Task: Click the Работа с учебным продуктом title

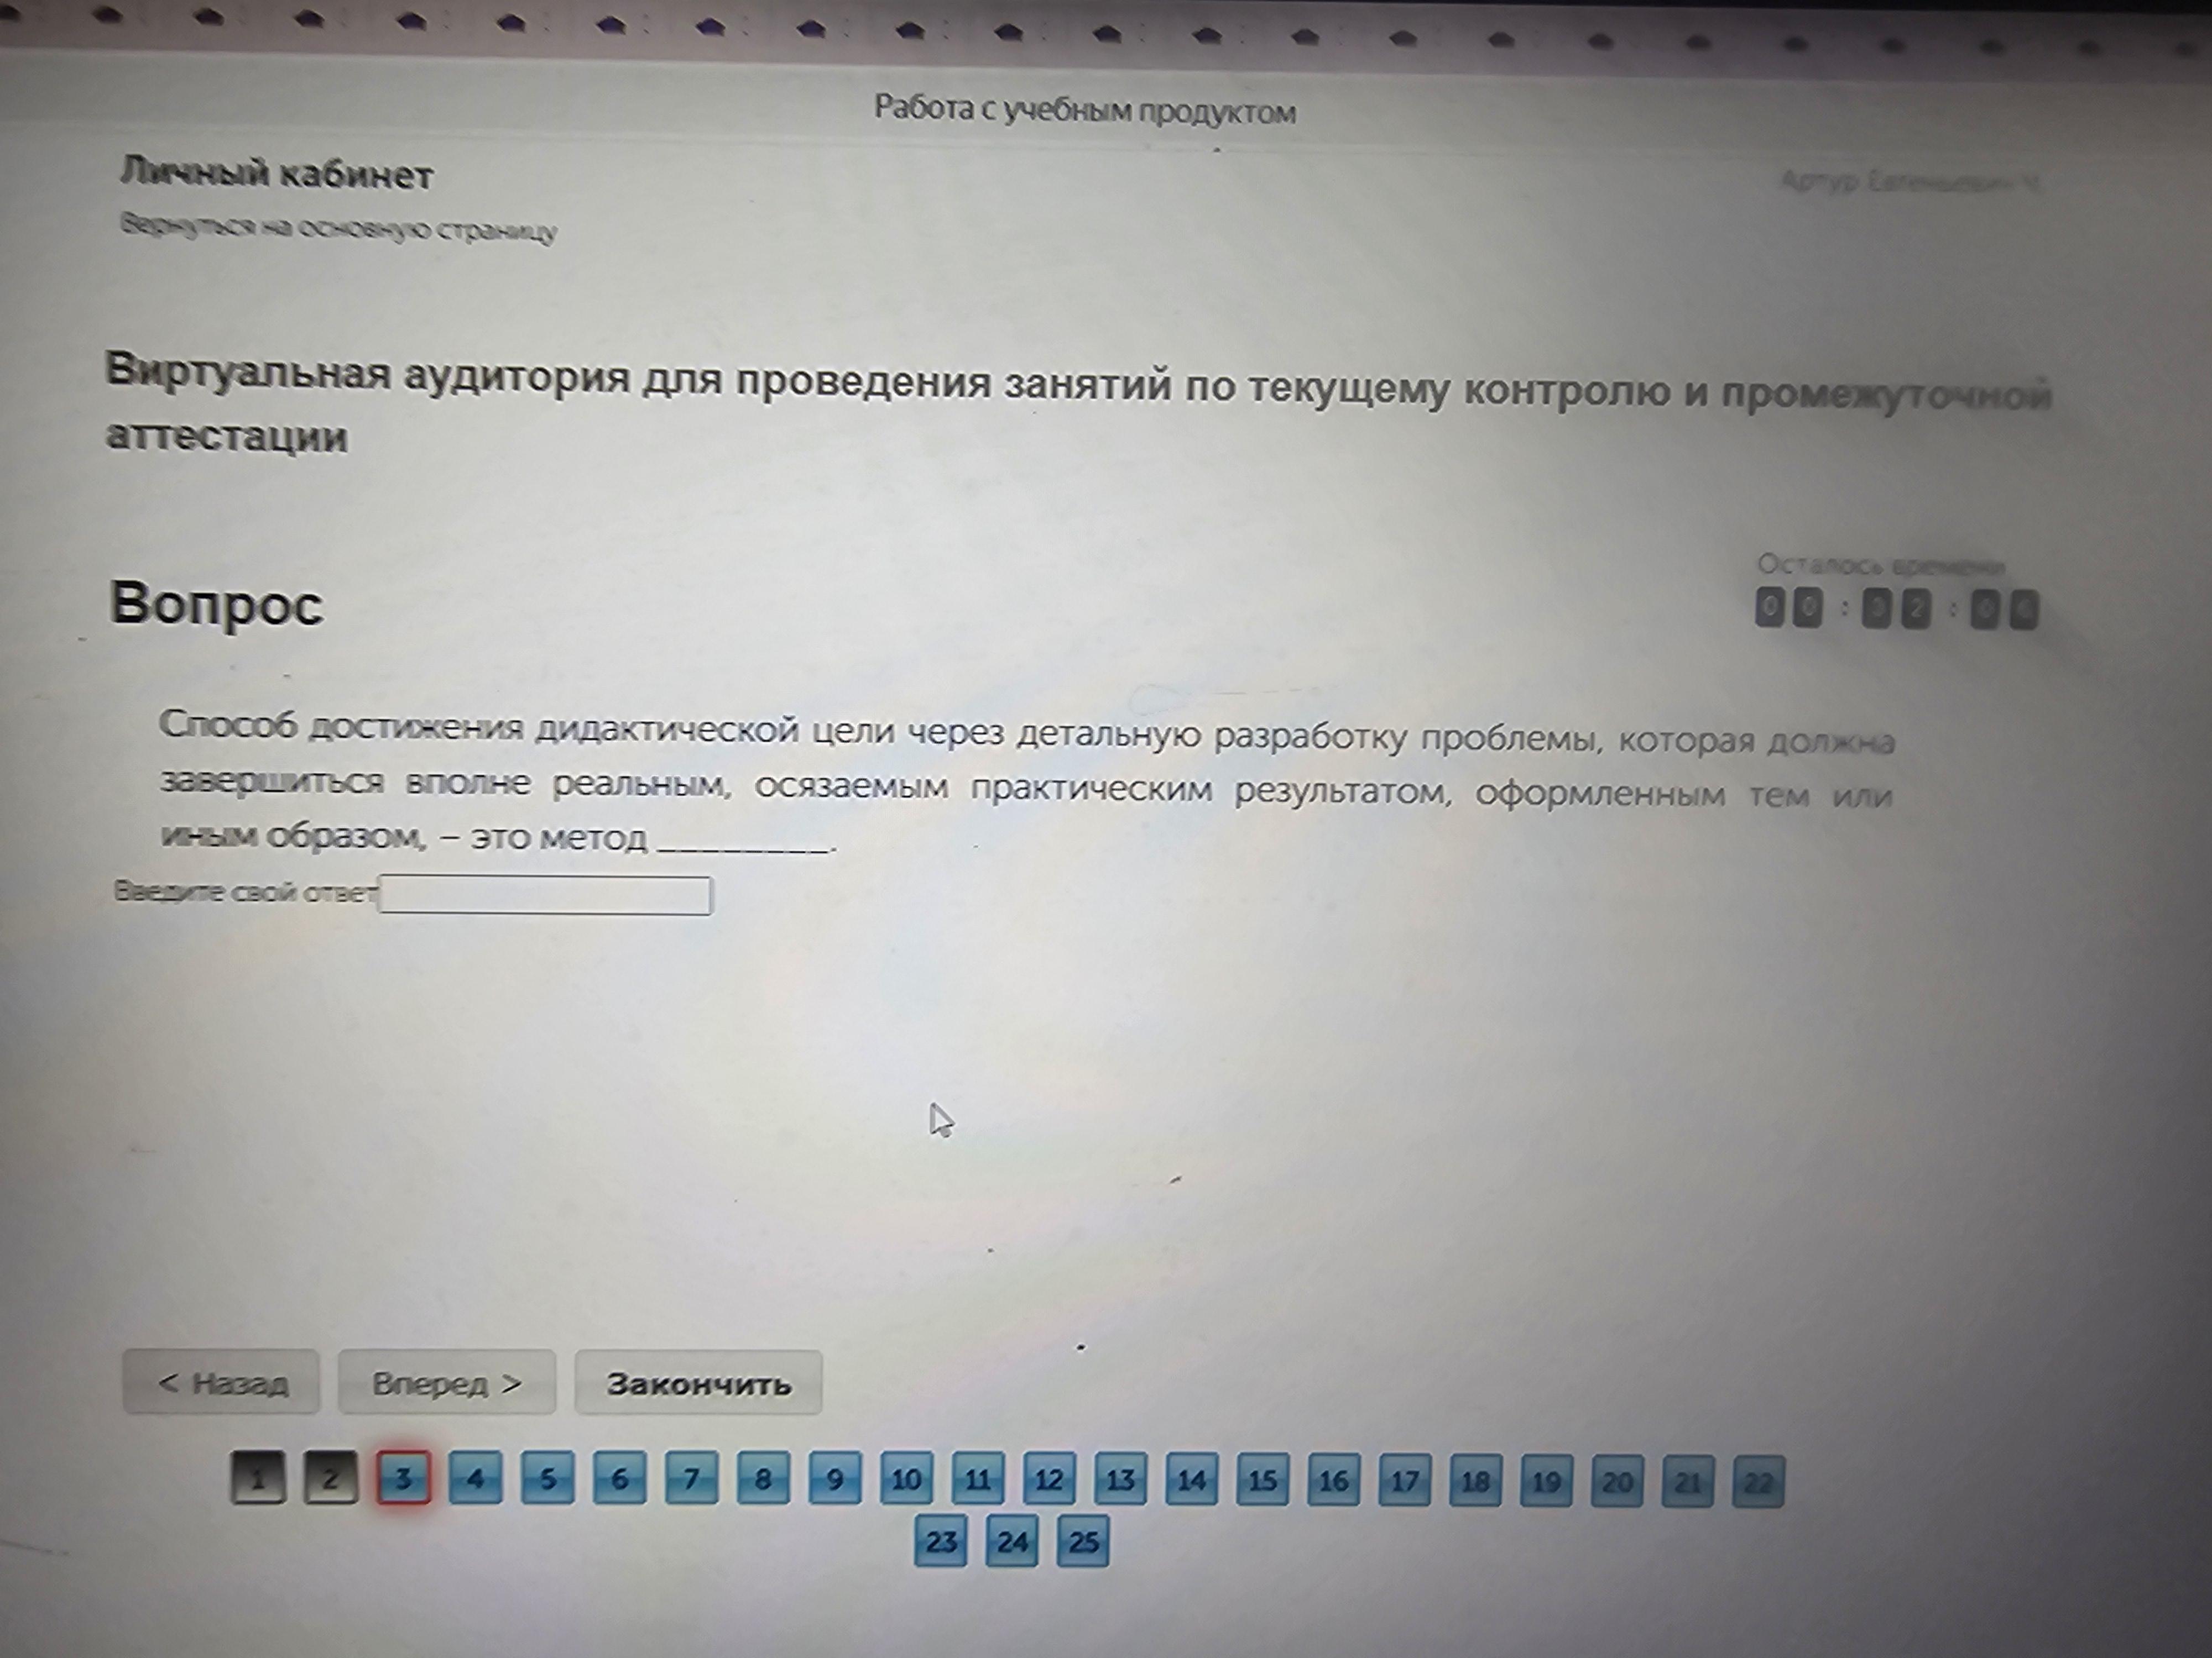Action: (1085, 110)
